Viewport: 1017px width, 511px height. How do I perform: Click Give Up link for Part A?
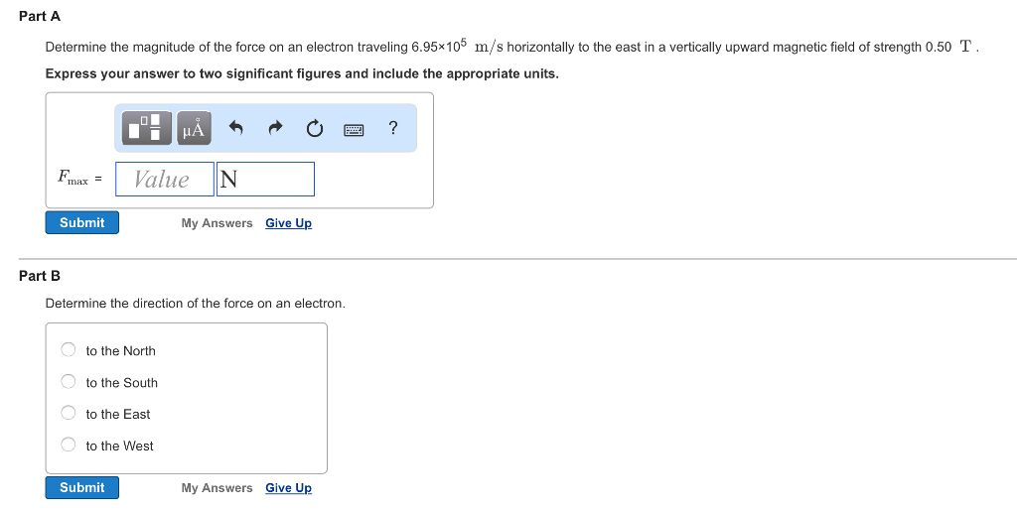(x=288, y=223)
